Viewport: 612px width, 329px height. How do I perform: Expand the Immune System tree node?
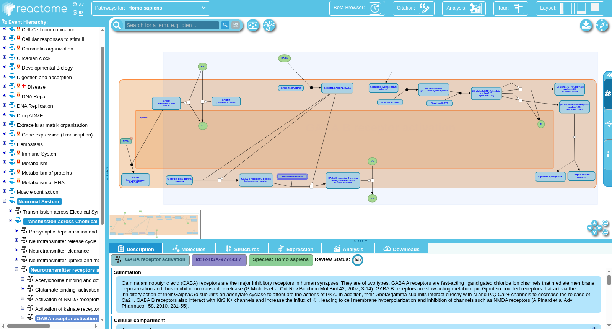coord(4,153)
